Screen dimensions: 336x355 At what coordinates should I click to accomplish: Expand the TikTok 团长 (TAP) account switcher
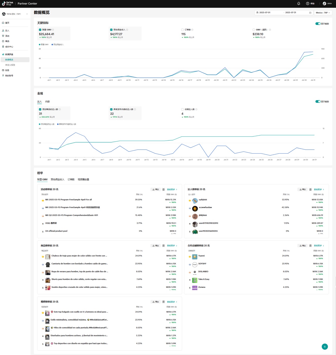click(15, 14)
